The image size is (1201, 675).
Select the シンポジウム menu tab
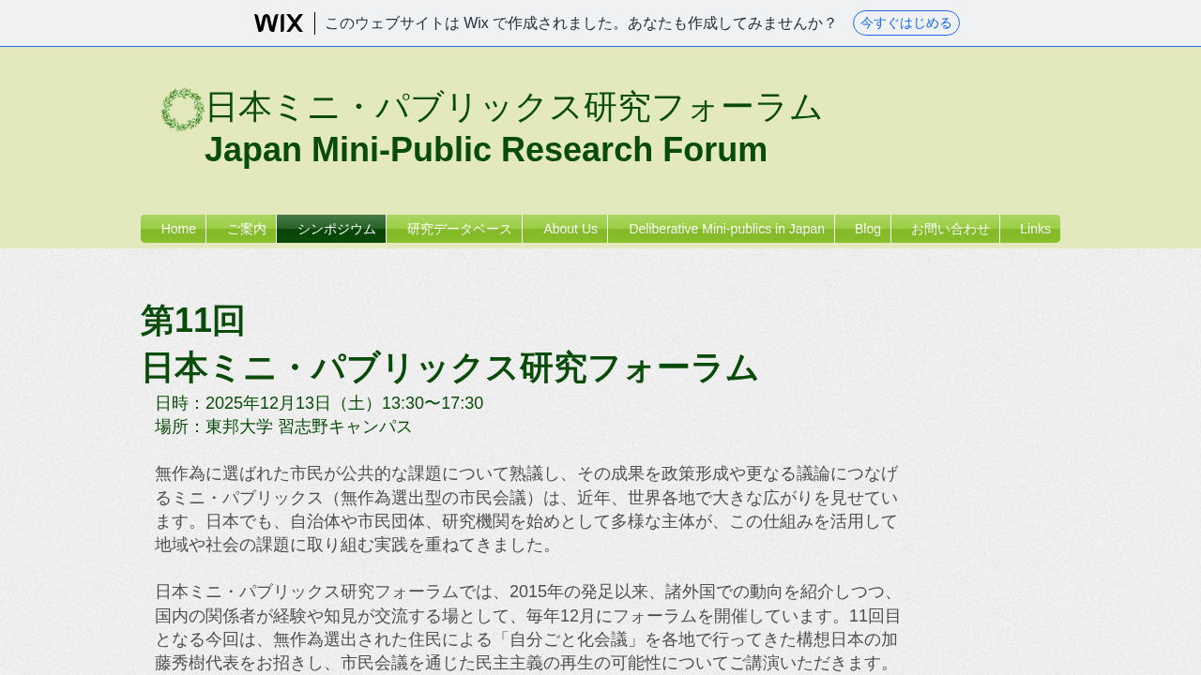pos(331,229)
